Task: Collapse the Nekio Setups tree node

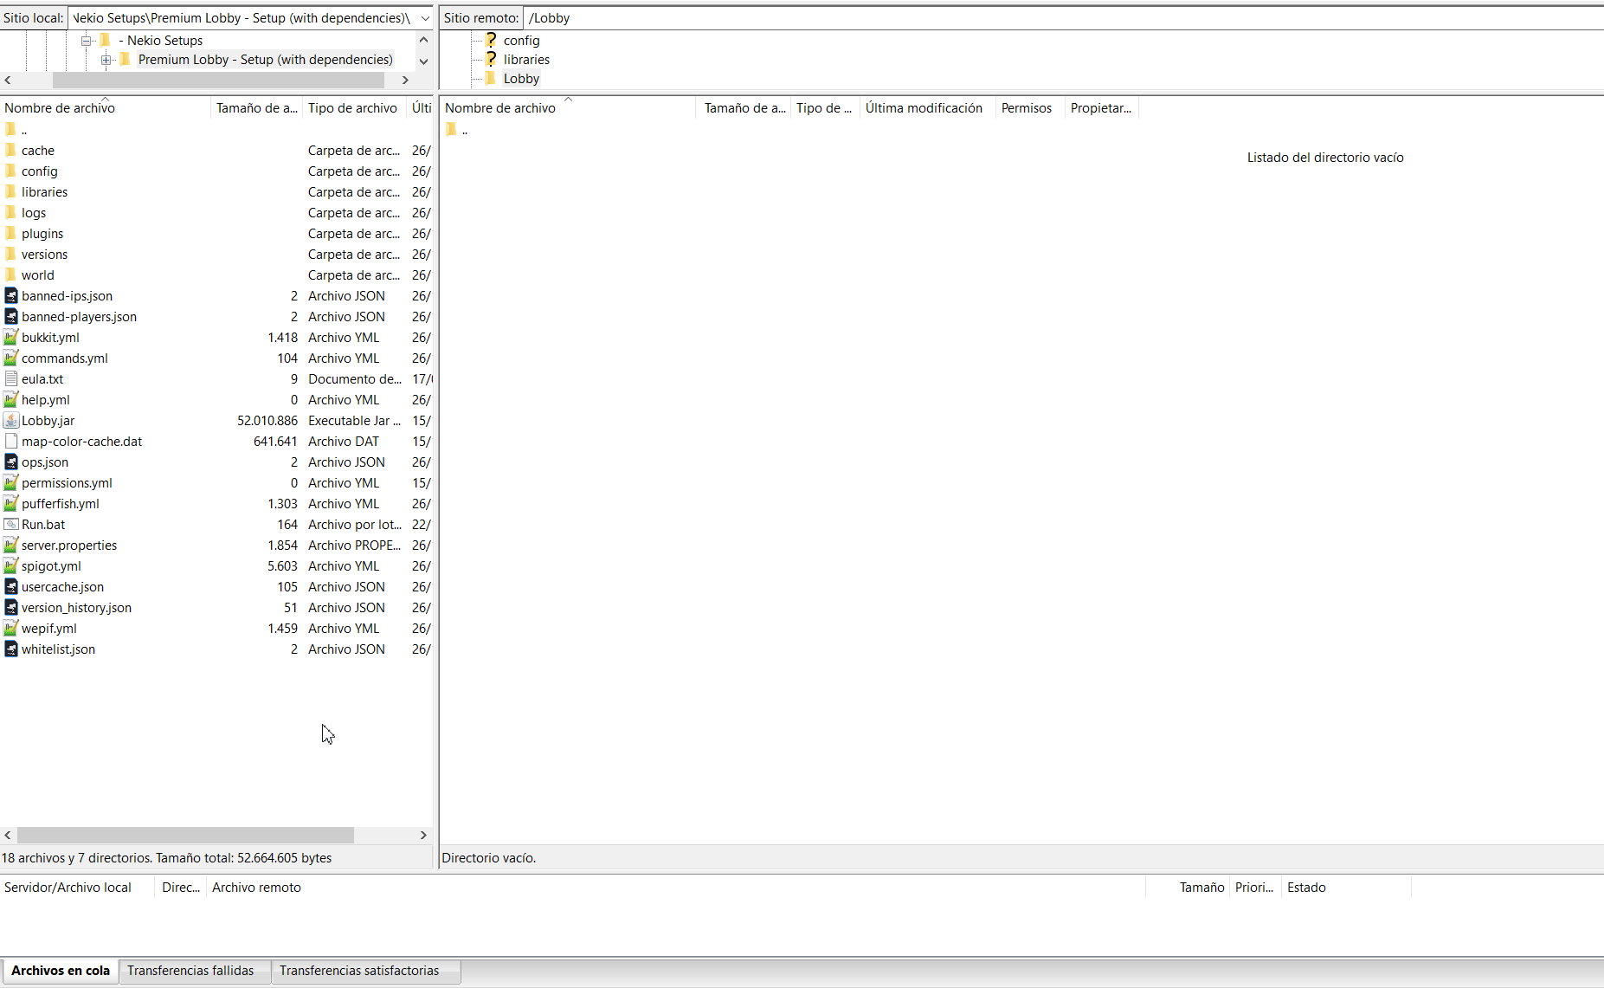Action: coord(87,41)
